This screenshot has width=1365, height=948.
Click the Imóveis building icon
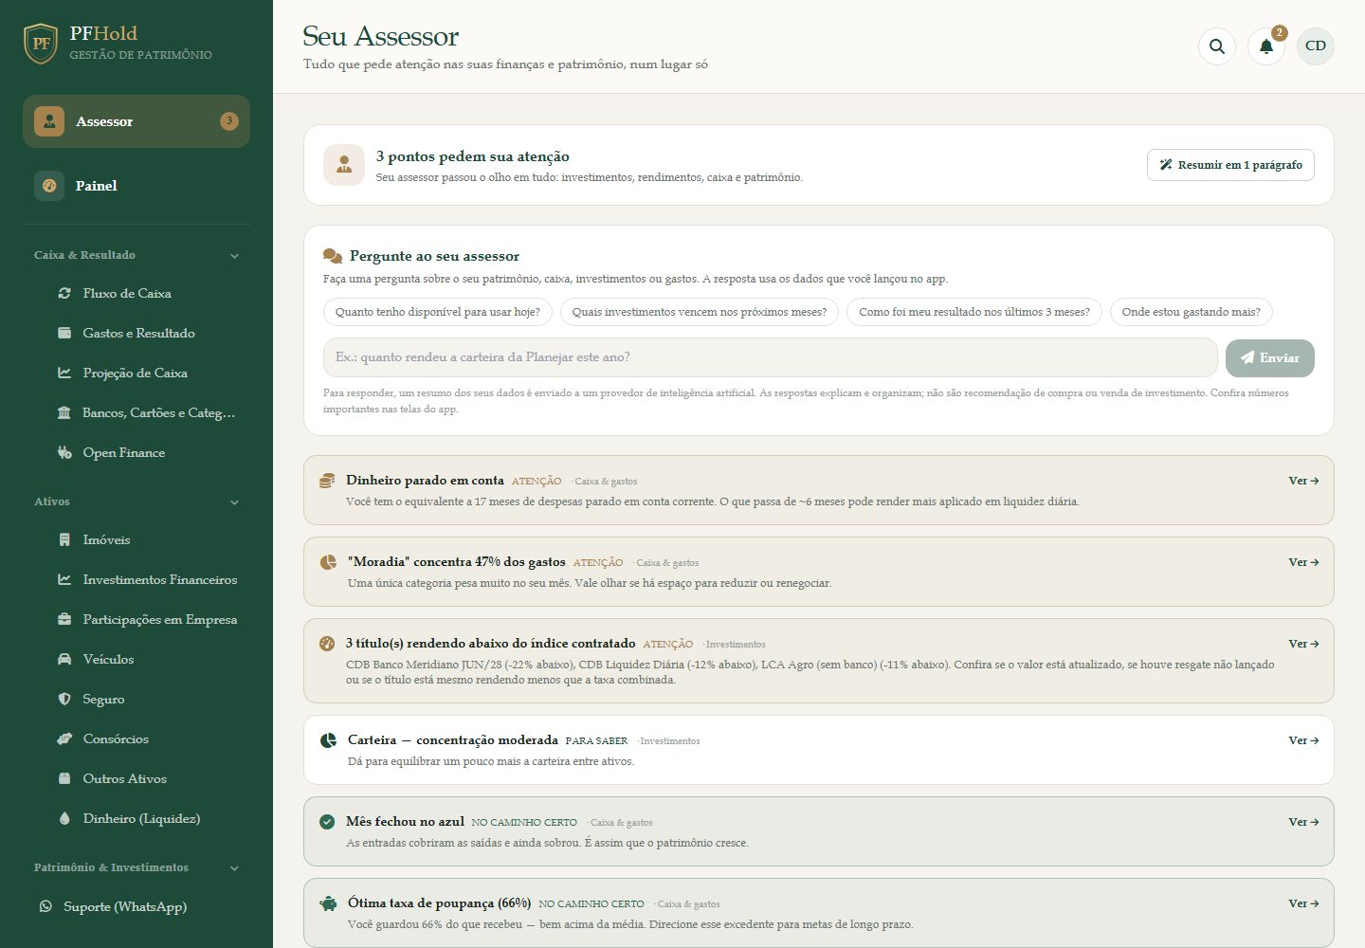coord(64,540)
